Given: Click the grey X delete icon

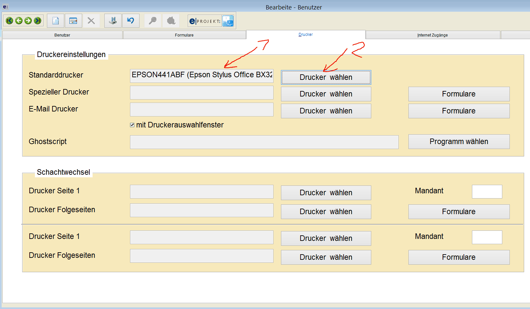Looking at the screenshot, I should (x=91, y=21).
